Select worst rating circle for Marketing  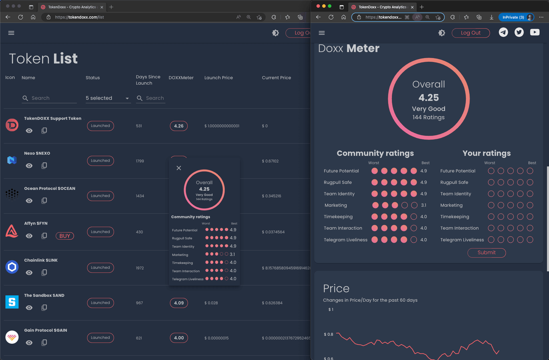point(491,205)
